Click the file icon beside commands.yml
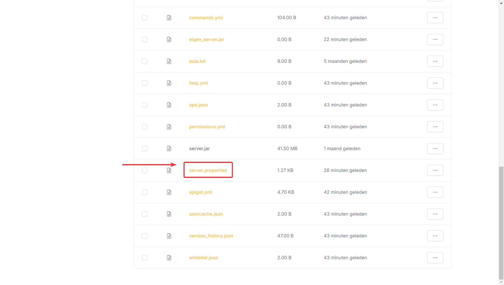This screenshot has width=504, height=285. tap(169, 18)
